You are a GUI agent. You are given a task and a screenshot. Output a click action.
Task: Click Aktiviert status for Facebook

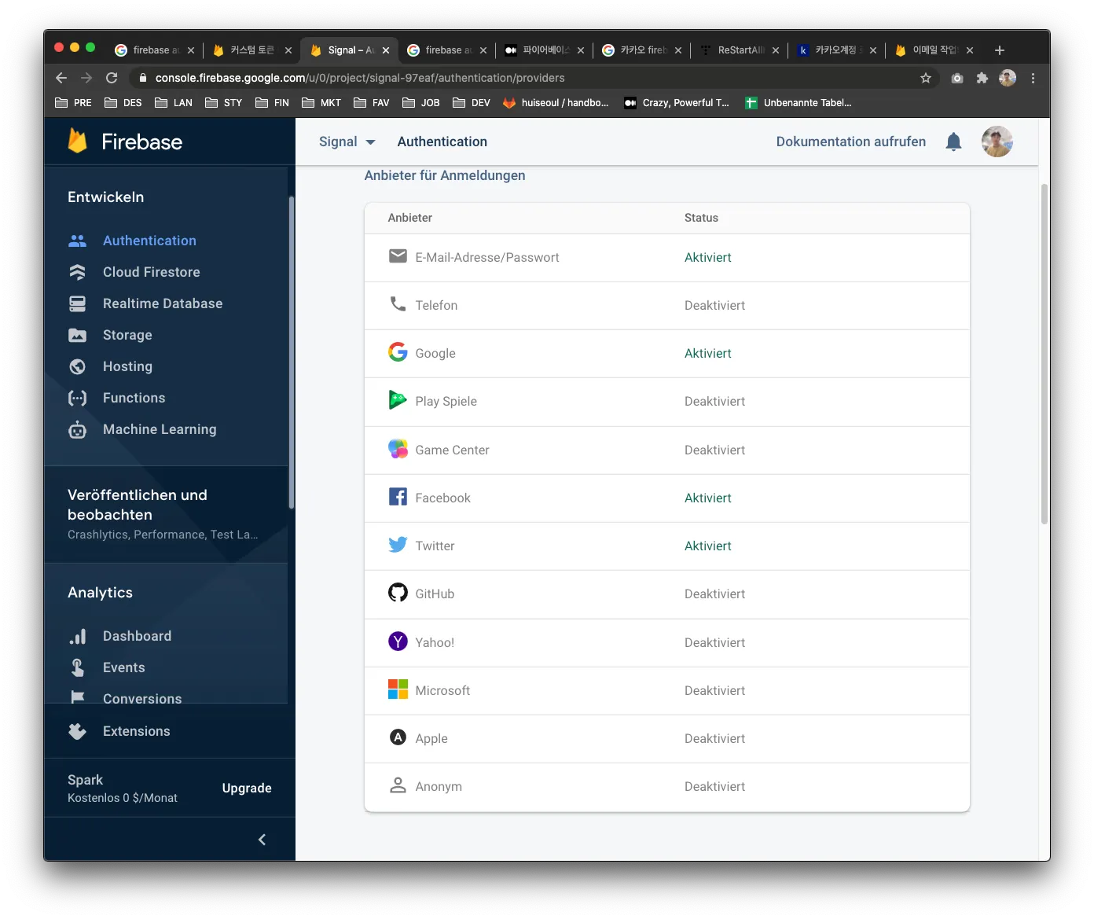707,498
